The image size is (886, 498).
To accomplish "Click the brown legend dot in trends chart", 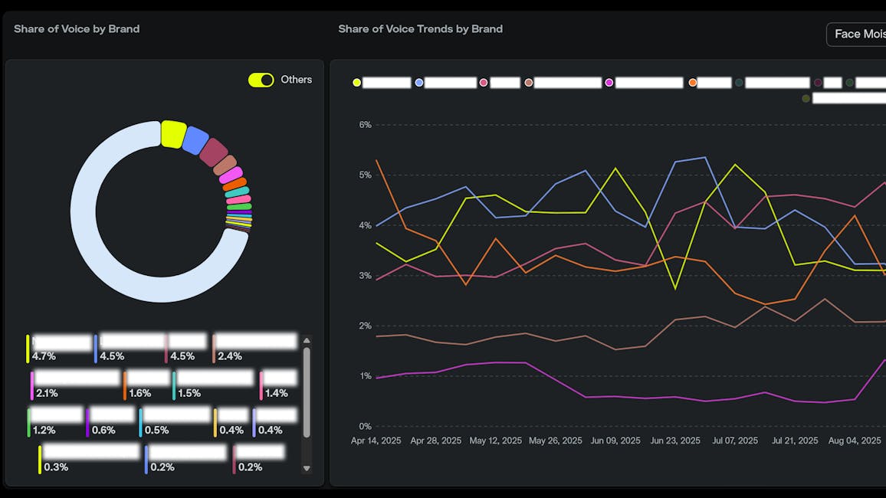I will 528,83.
